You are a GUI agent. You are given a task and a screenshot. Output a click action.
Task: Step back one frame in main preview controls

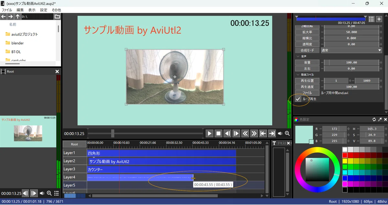(227, 133)
